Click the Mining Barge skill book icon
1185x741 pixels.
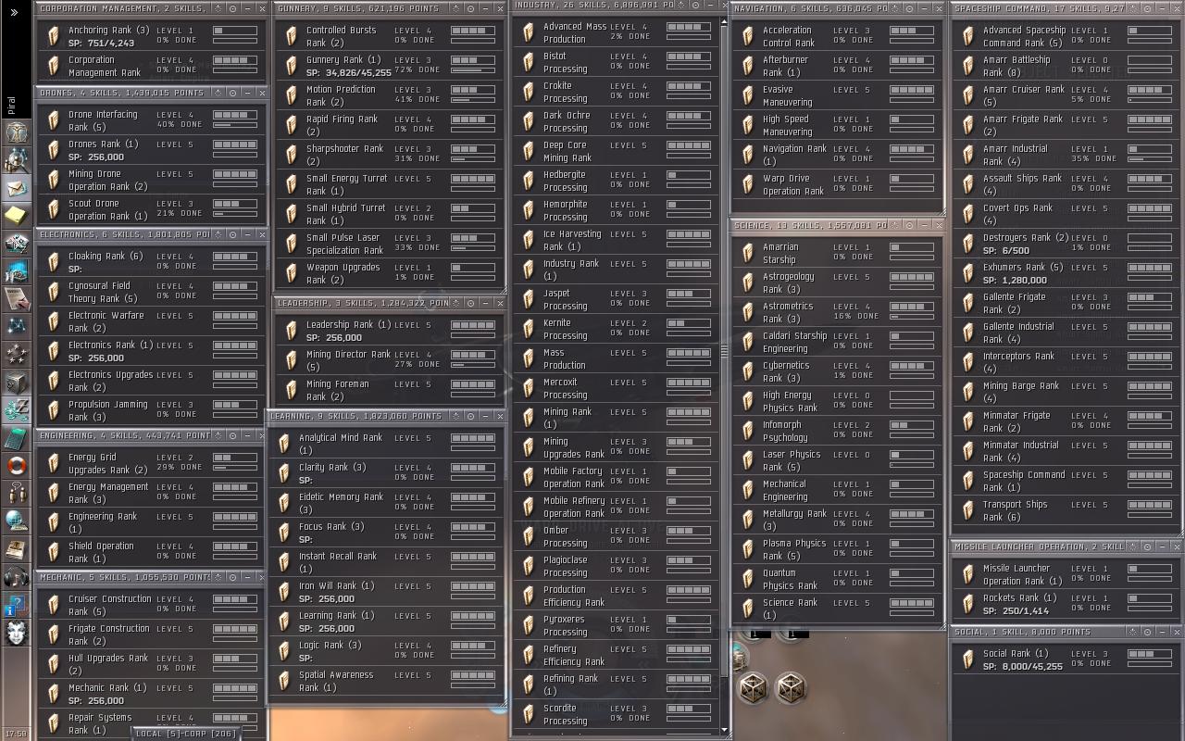968,392
